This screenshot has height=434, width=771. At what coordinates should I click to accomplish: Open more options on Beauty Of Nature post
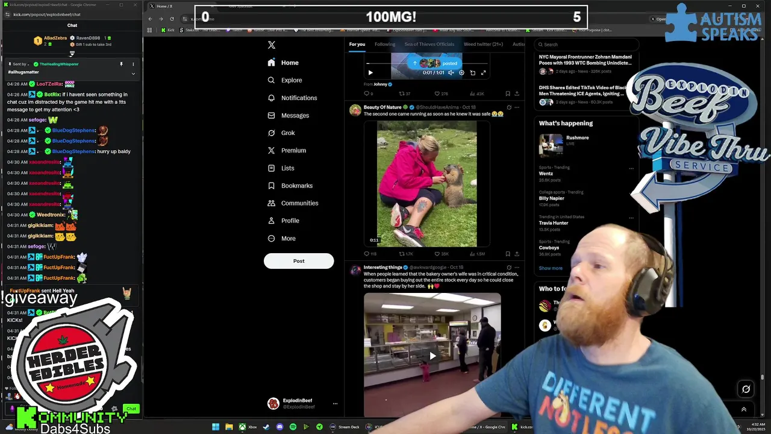point(517,107)
